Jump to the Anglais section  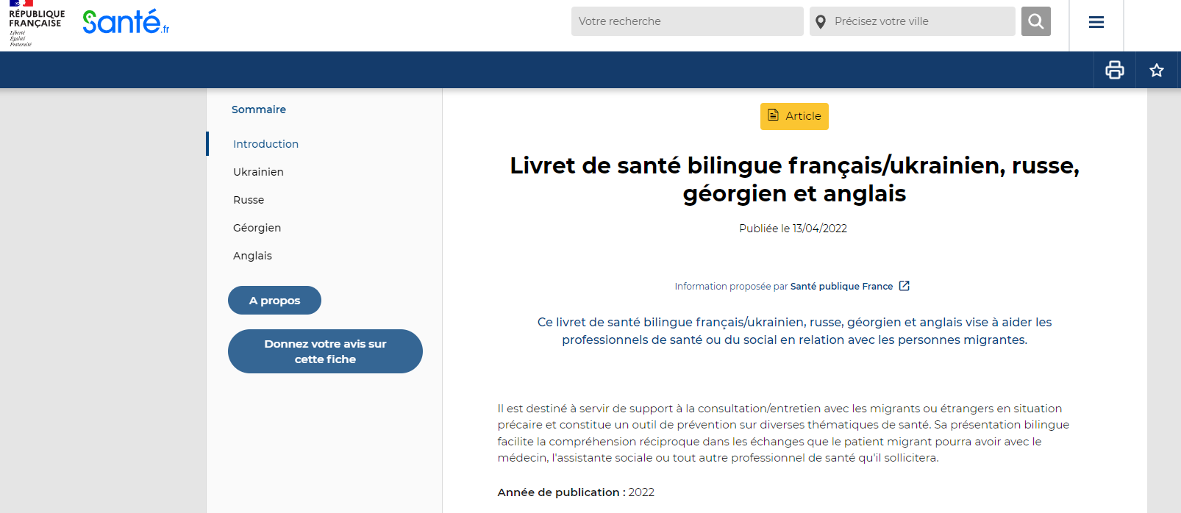click(252, 256)
